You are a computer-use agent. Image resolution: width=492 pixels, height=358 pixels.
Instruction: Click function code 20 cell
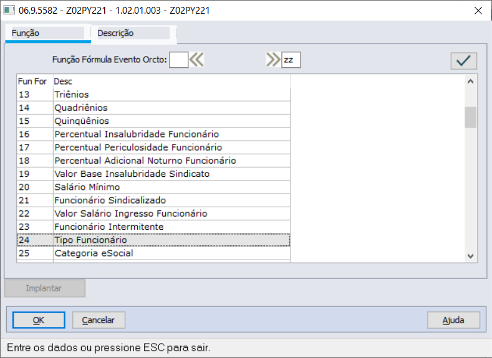click(35, 187)
